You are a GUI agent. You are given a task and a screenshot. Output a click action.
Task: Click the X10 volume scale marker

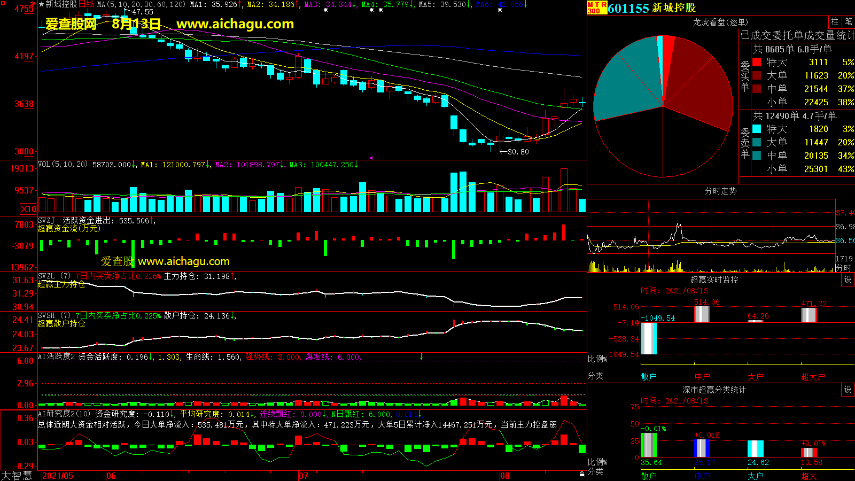[28, 209]
